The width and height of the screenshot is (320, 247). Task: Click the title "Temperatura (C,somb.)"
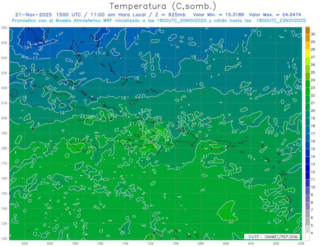pos(163,6)
